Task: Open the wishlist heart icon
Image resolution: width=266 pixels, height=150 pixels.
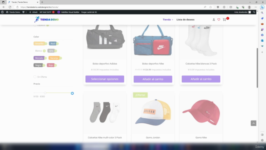Action: click(219, 20)
